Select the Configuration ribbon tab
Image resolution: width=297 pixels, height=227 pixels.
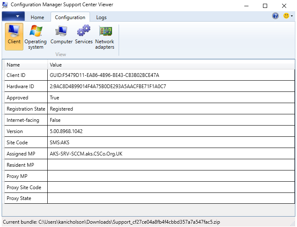(x=70, y=17)
